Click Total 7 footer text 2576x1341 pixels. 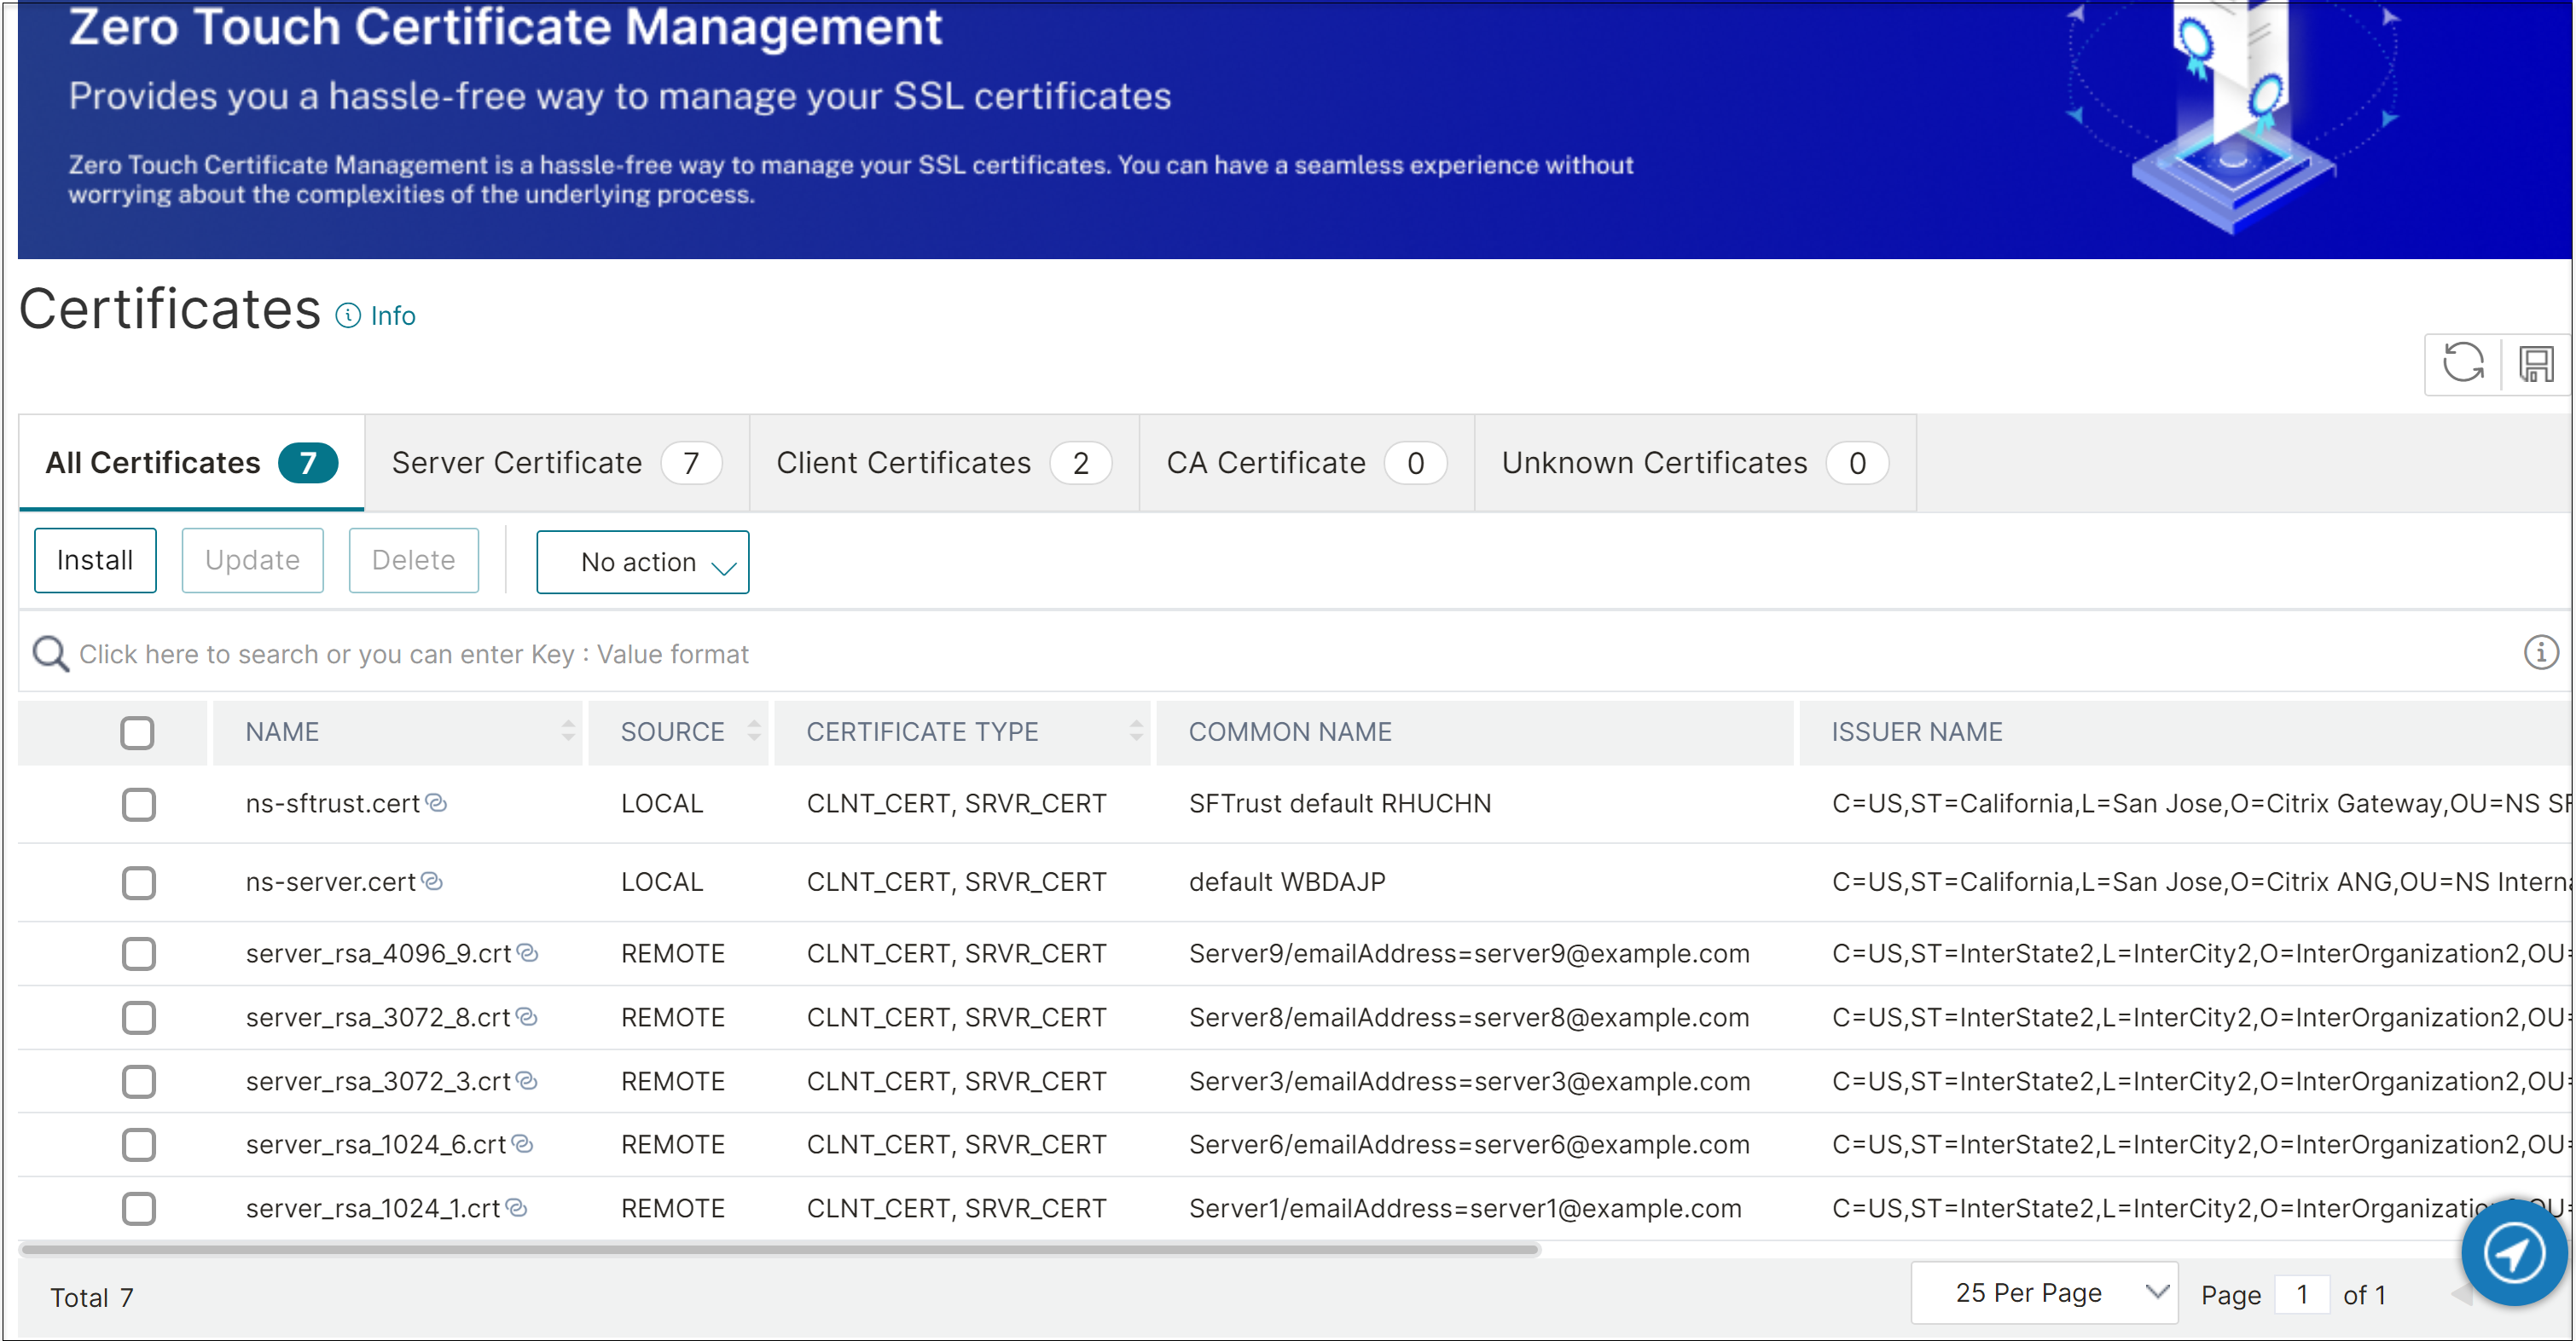92,1297
